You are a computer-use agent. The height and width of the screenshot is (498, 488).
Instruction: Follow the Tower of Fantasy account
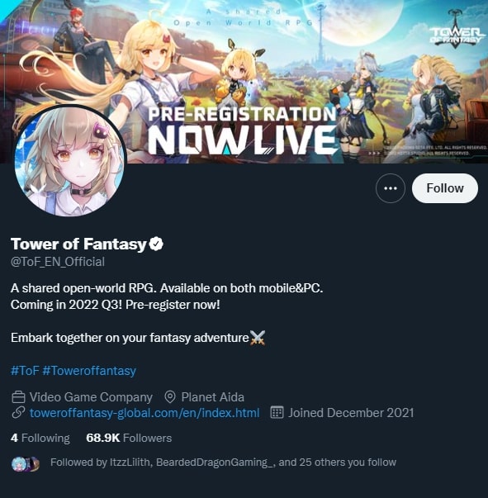[445, 188]
